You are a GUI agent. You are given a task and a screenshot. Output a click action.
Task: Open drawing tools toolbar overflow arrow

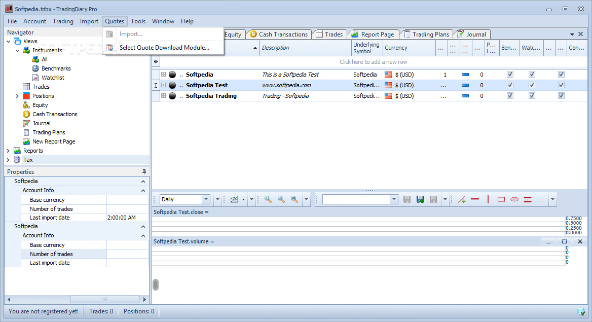[552, 199]
